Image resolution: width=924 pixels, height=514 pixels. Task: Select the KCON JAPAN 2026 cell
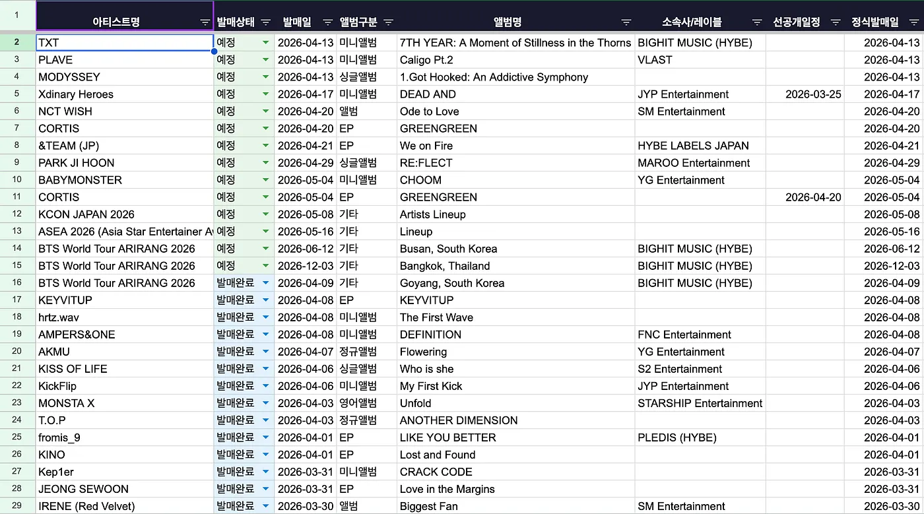tap(125, 214)
